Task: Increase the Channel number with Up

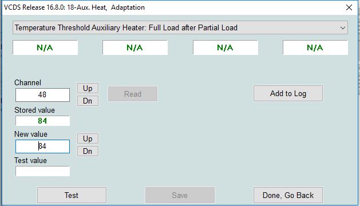Action: point(88,88)
